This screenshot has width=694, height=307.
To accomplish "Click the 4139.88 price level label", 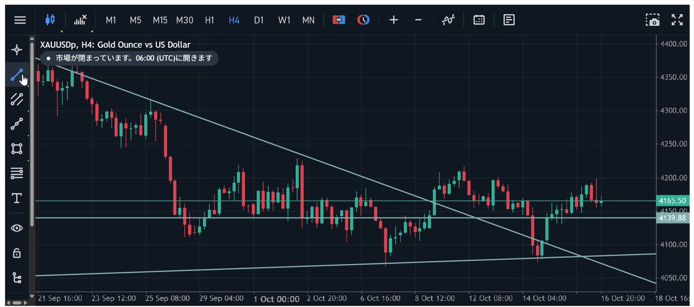I will click(x=672, y=218).
